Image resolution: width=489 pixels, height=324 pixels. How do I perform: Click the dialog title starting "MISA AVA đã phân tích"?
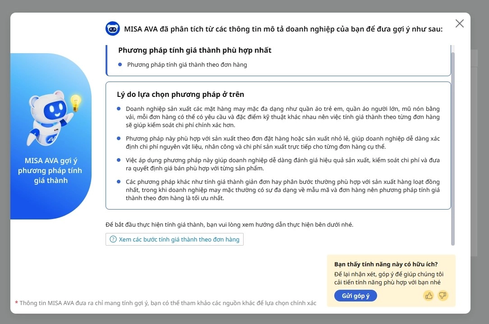pos(283,29)
